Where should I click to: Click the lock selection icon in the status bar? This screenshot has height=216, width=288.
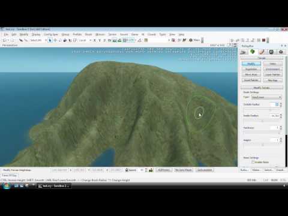tap(127, 170)
